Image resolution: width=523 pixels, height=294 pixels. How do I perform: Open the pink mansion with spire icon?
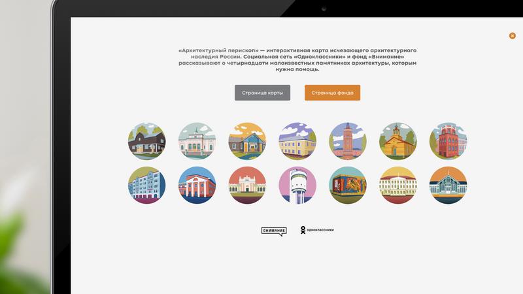pyautogui.click(x=197, y=142)
